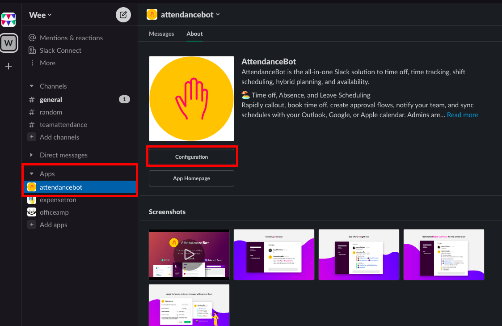Click the plus icon beside Add channels
This screenshot has height=326, width=502.
[32, 137]
